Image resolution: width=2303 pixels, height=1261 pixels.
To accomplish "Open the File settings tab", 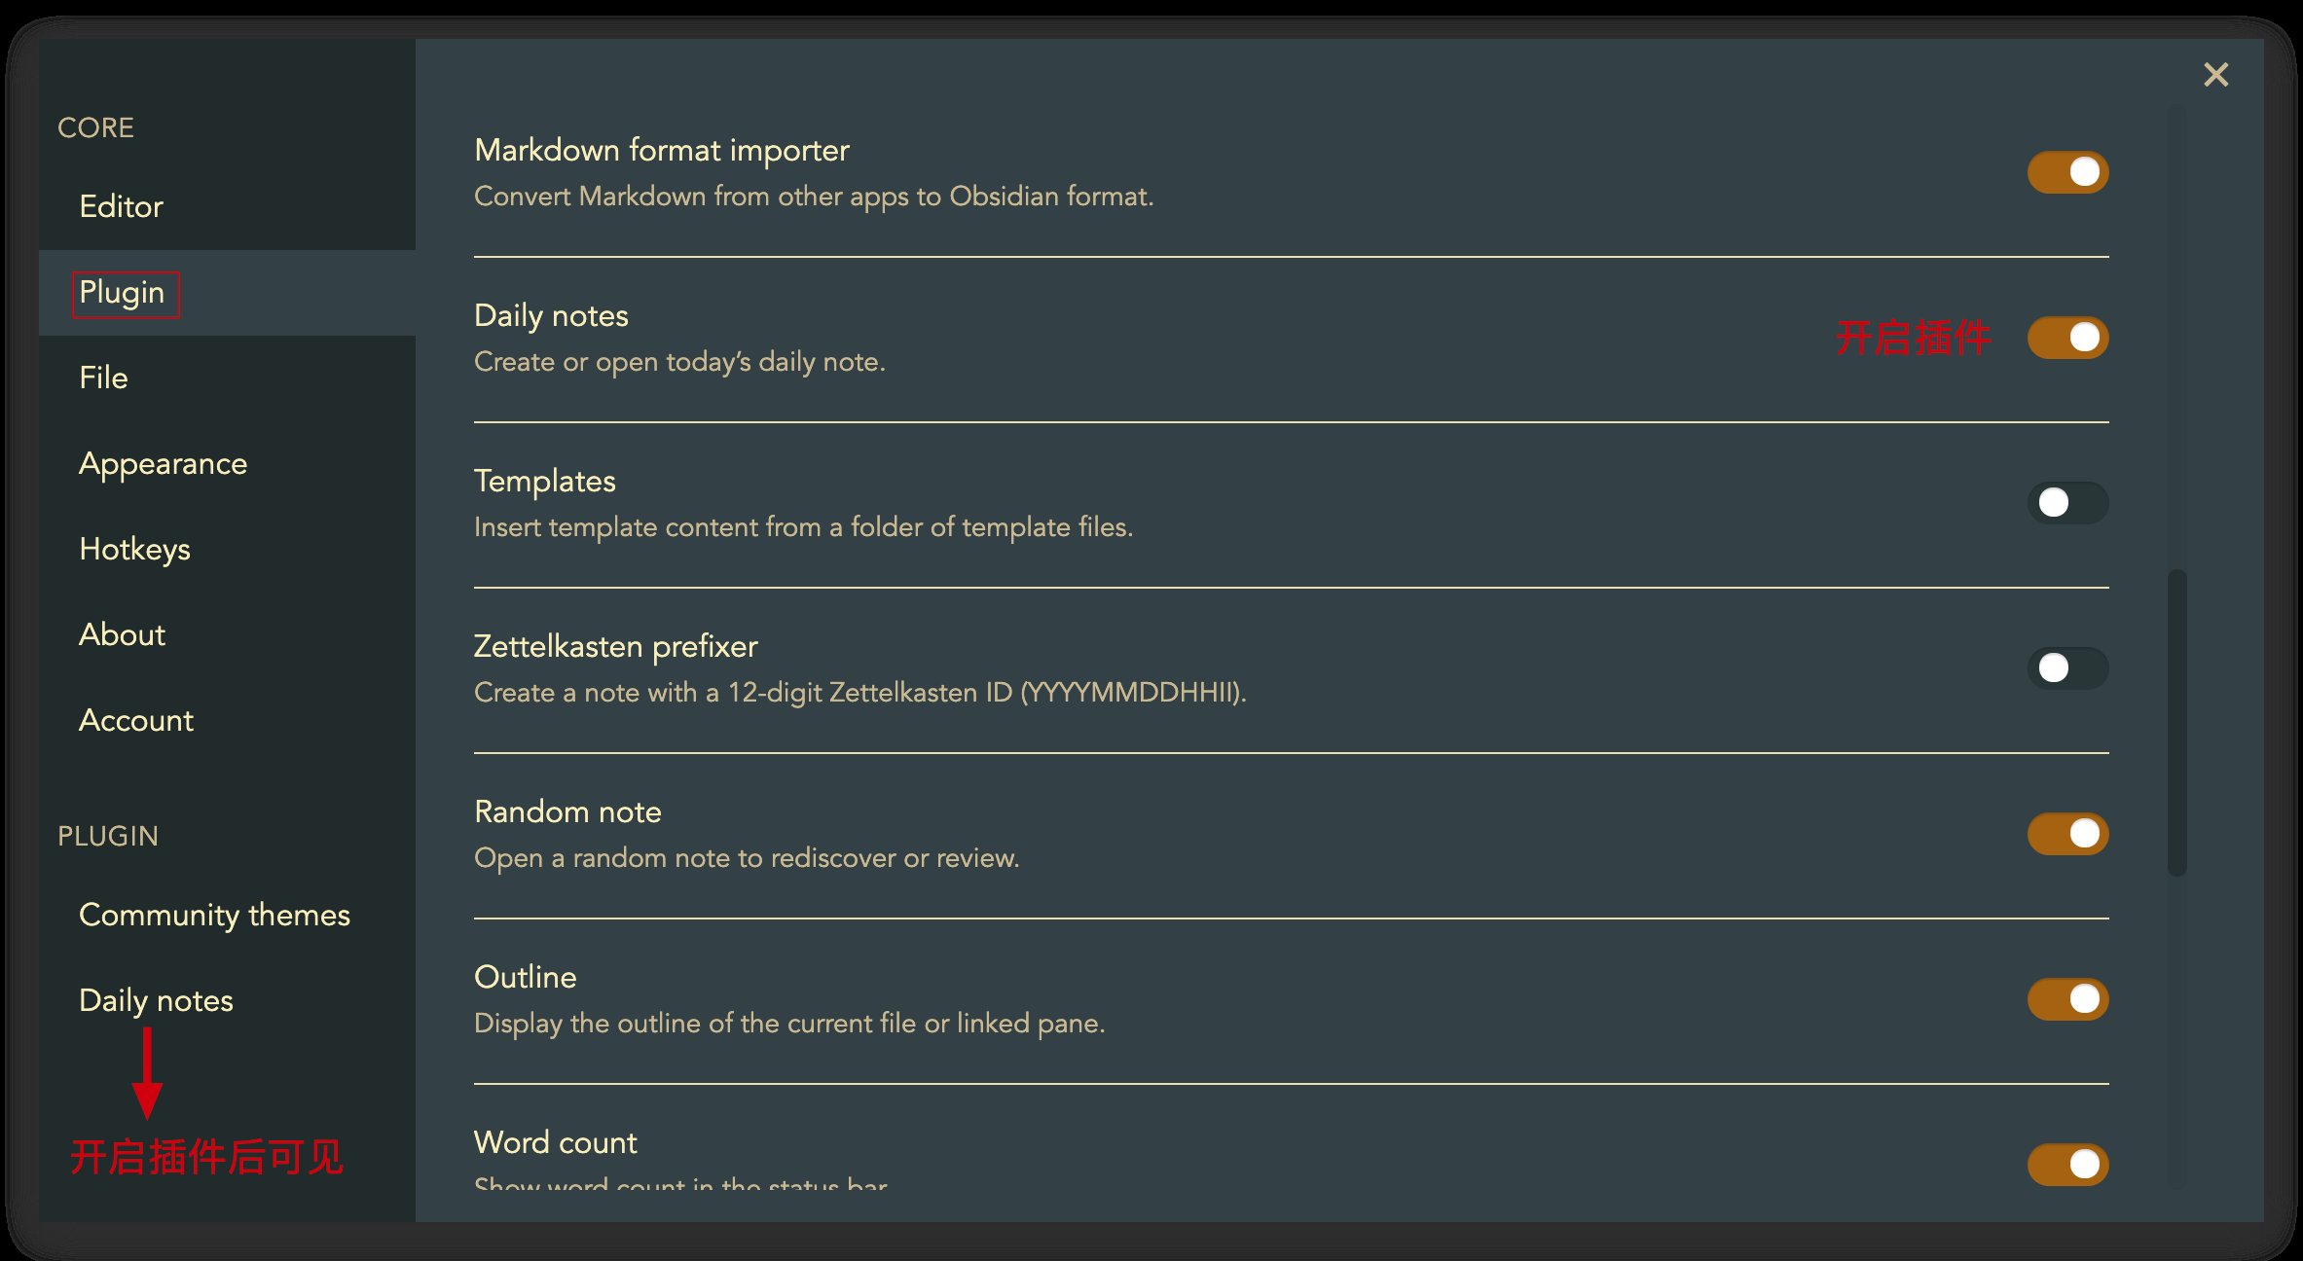I will 104,378.
